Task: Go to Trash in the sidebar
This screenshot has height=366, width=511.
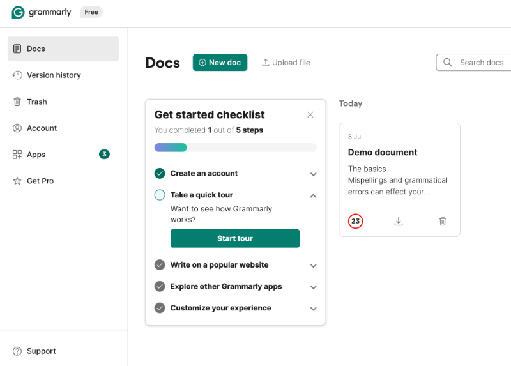Action: pyautogui.click(x=63, y=102)
